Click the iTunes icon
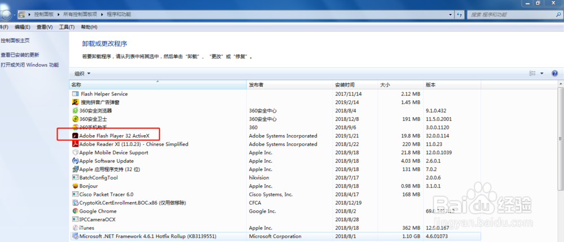The height and width of the screenshot is (242, 564). click(75, 228)
